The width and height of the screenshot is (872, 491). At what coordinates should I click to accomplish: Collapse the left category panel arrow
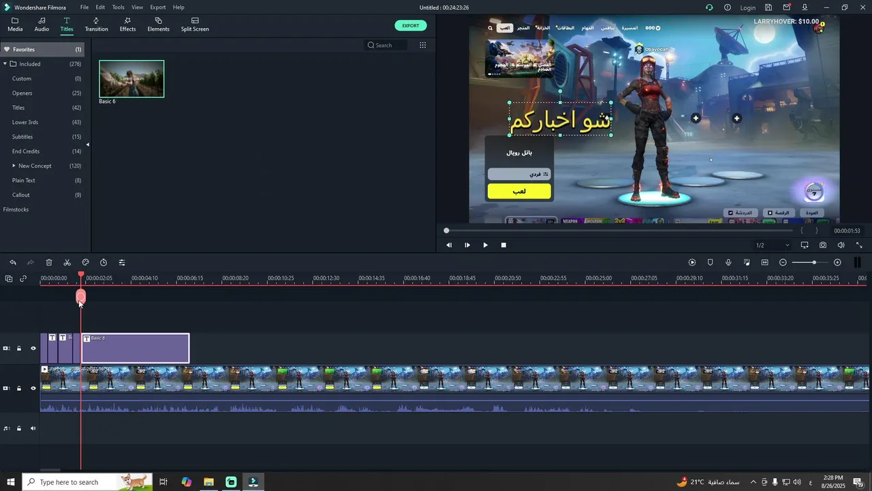[x=87, y=145]
